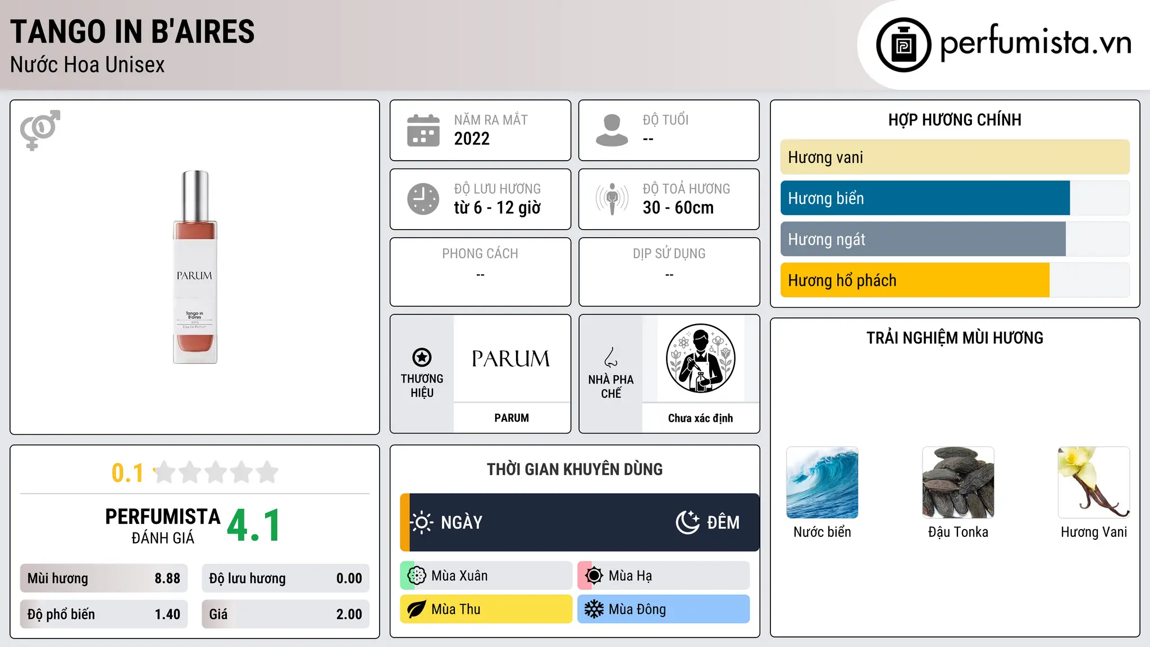Click the nose icon above Nhà pha chế
The width and height of the screenshot is (1150, 647).
pyautogui.click(x=611, y=357)
